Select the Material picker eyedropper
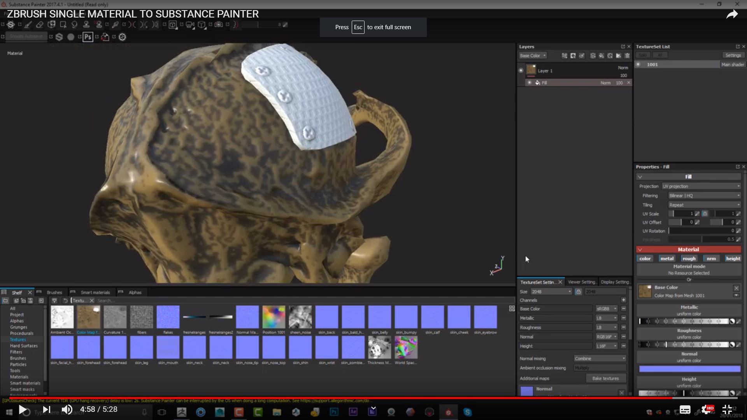The height and width of the screenshot is (420, 747). tap(115, 24)
